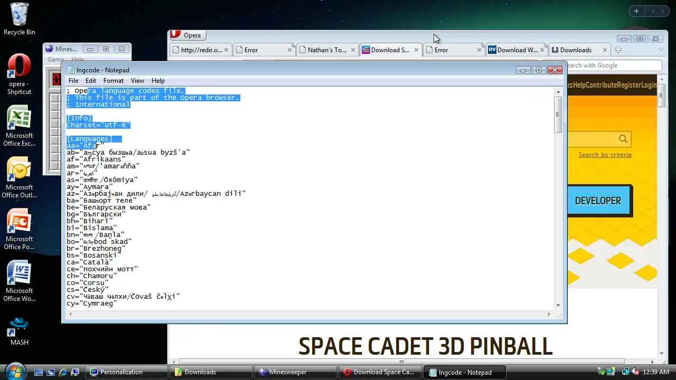Click the taskbar clock 12:39 AM
Image resolution: width=676 pixels, height=380 pixels.
(656, 372)
